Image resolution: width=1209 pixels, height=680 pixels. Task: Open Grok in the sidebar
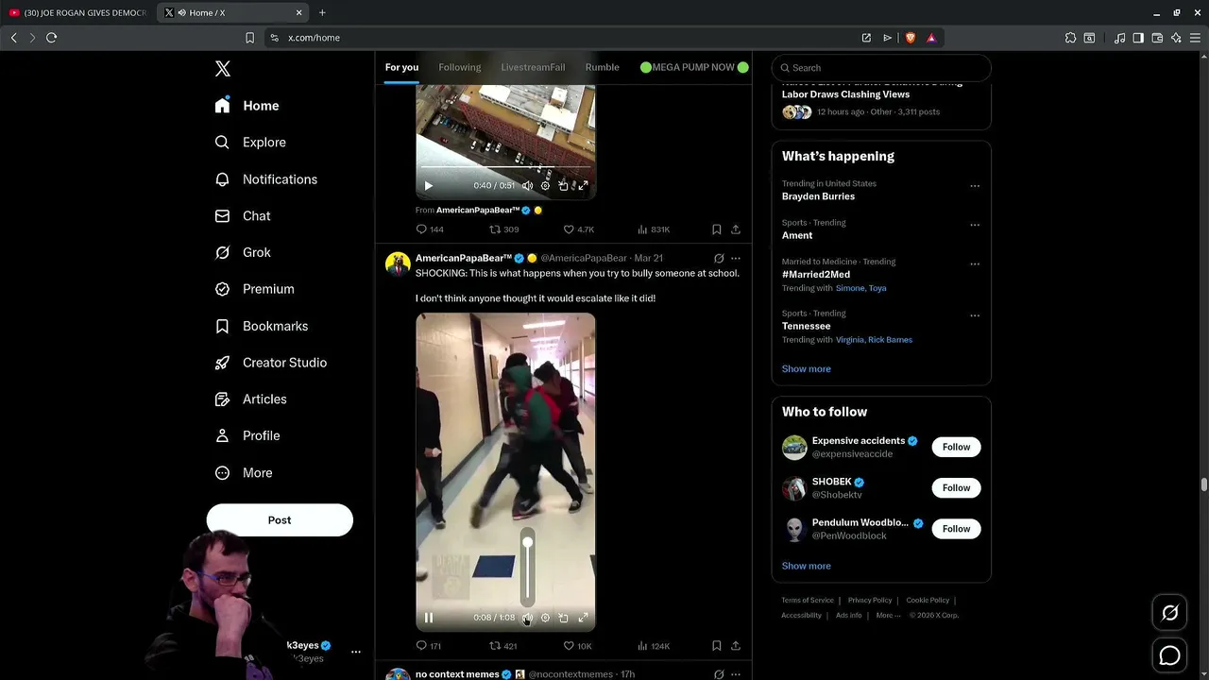point(243,253)
